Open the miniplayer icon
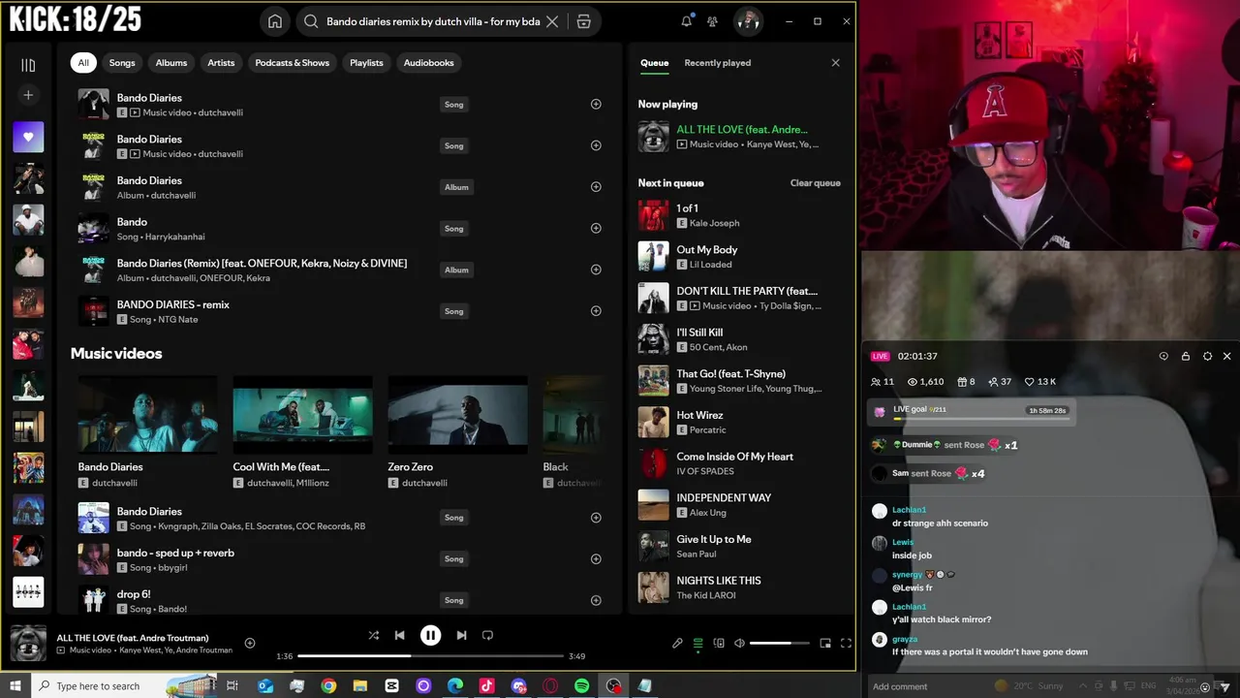 [825, 643]
